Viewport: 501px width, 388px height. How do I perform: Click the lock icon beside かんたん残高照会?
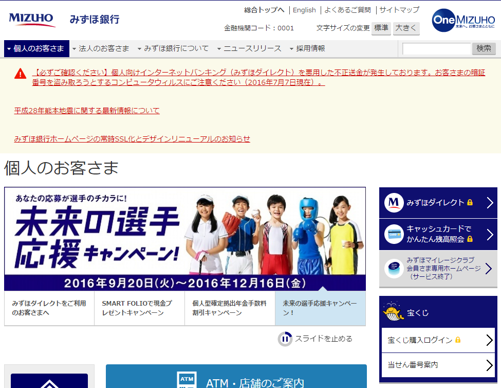470,239
